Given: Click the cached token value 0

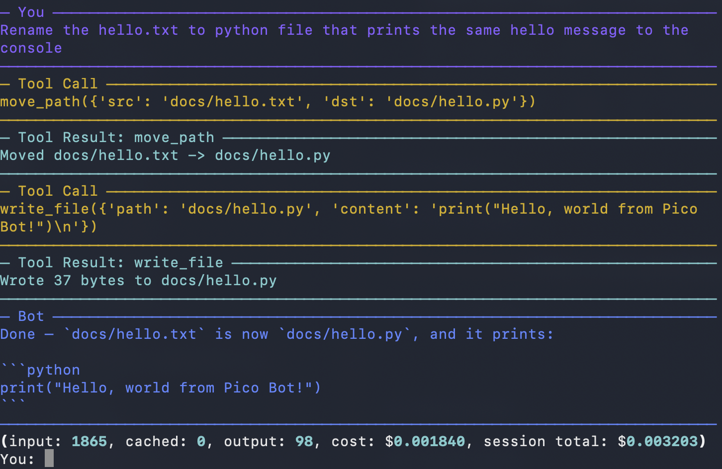Looking at the screenshot, I should (x=201, y=441).
